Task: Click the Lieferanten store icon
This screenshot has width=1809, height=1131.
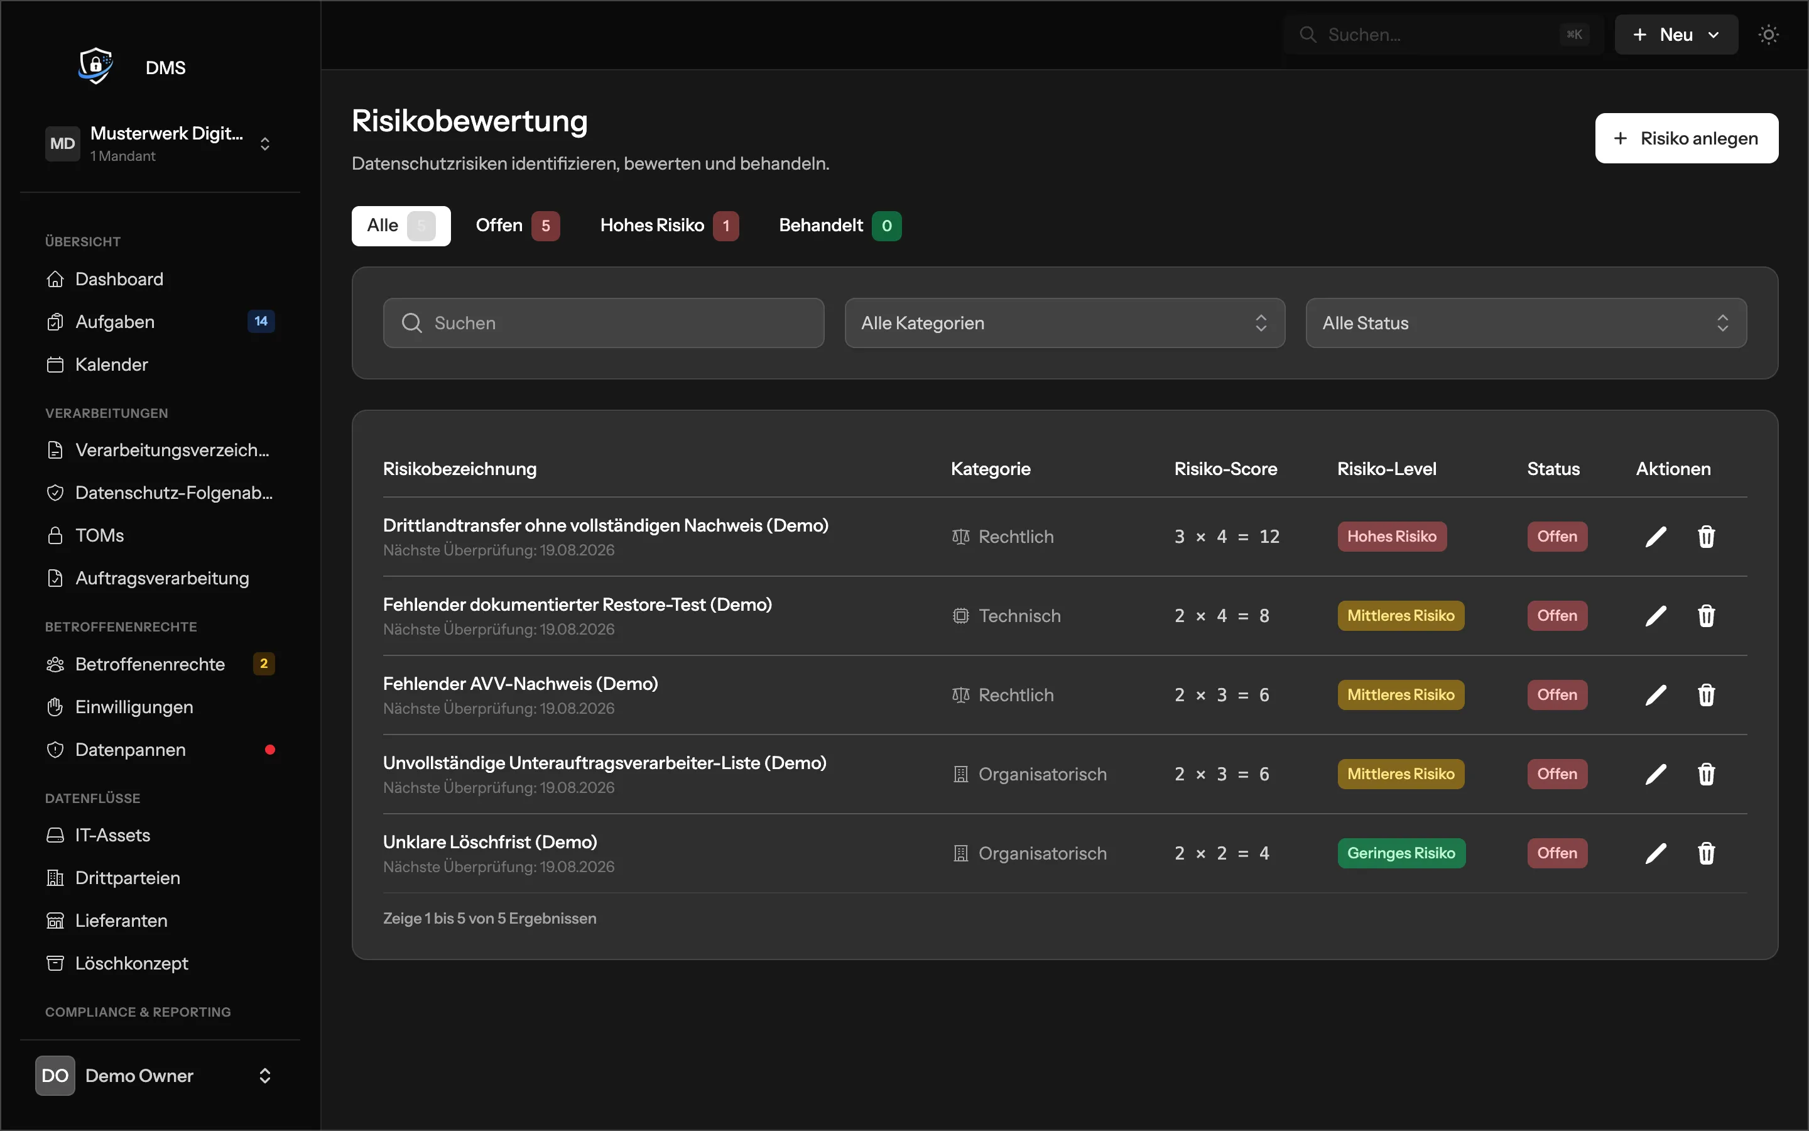Action: tap(55, 920)
